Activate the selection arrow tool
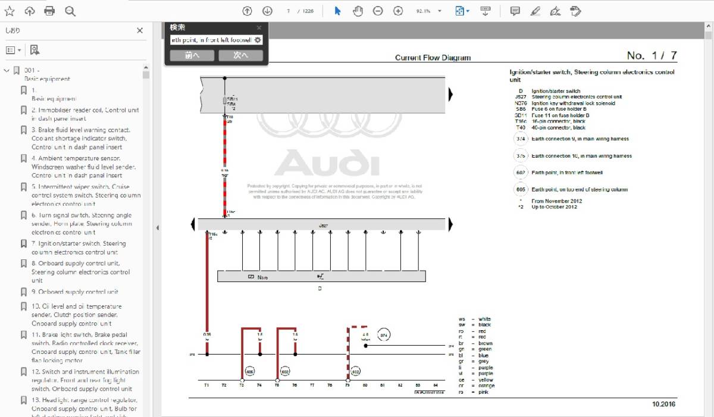 coord(337,11)
